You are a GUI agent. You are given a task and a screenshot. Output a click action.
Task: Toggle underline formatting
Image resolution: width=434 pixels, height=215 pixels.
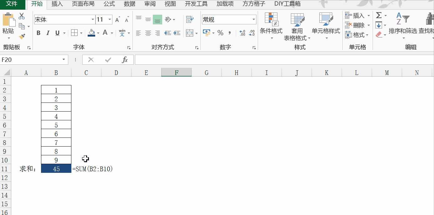pyautogui.click(x=57, y=33)
